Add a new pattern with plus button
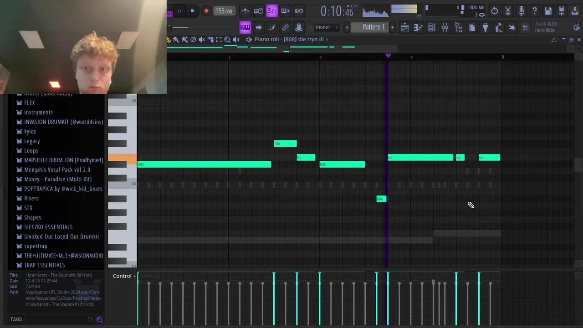 (392, 27)
